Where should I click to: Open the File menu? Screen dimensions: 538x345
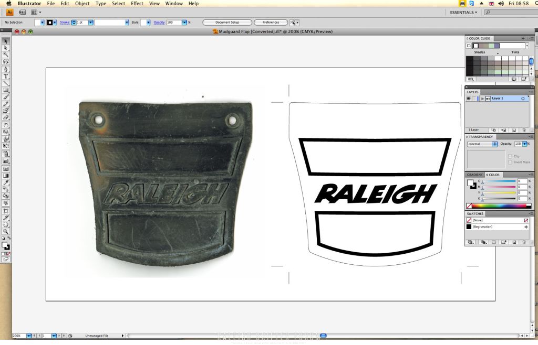click(x=51, y=4)
